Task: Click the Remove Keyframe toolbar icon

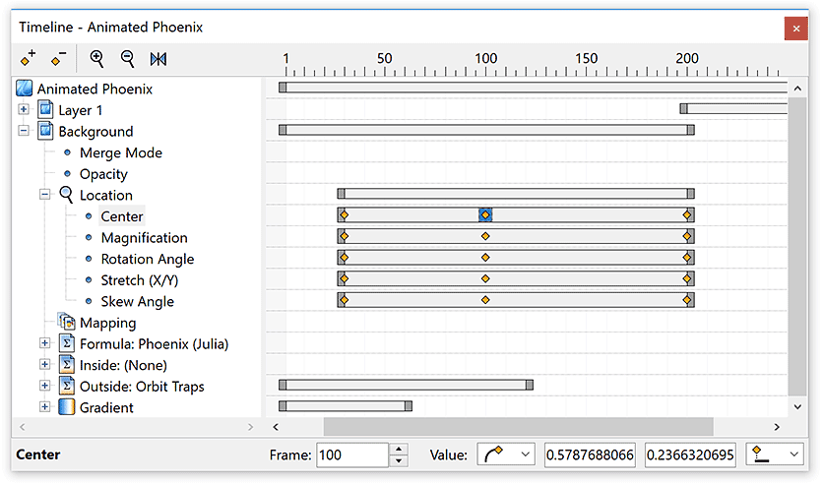Action: [x=59, y=59]
